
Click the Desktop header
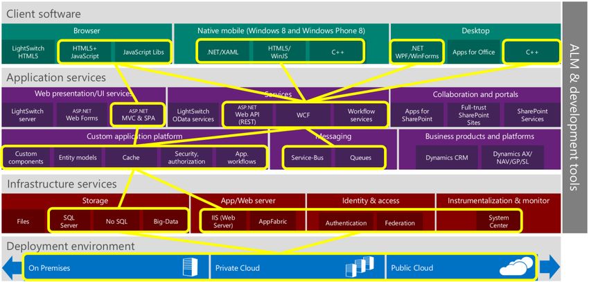[x=476, y=30]
